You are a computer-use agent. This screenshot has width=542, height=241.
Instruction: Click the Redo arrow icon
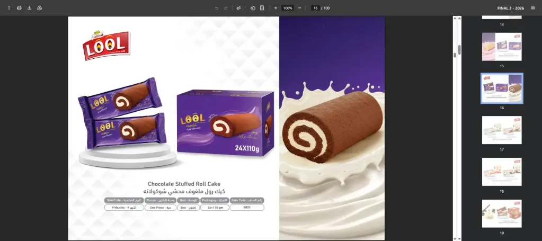pyautogui.click(x=226, y=8)
